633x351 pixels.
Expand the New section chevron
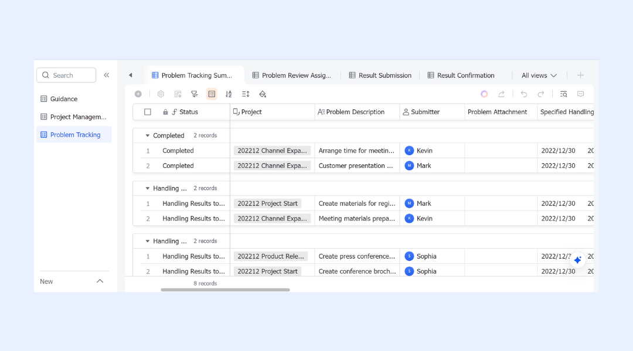click(x=100, y=281)
